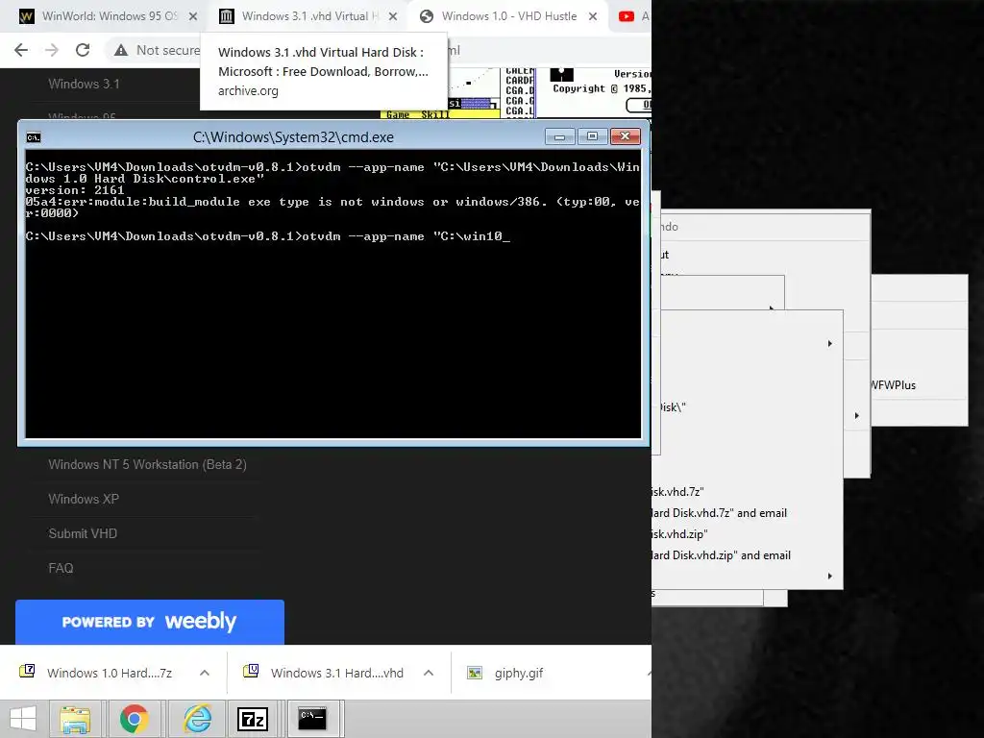984x738 pixels.
Task: Close the Windows 1.0 - VHD Hustle tab
Action: (x=592, y=16)
